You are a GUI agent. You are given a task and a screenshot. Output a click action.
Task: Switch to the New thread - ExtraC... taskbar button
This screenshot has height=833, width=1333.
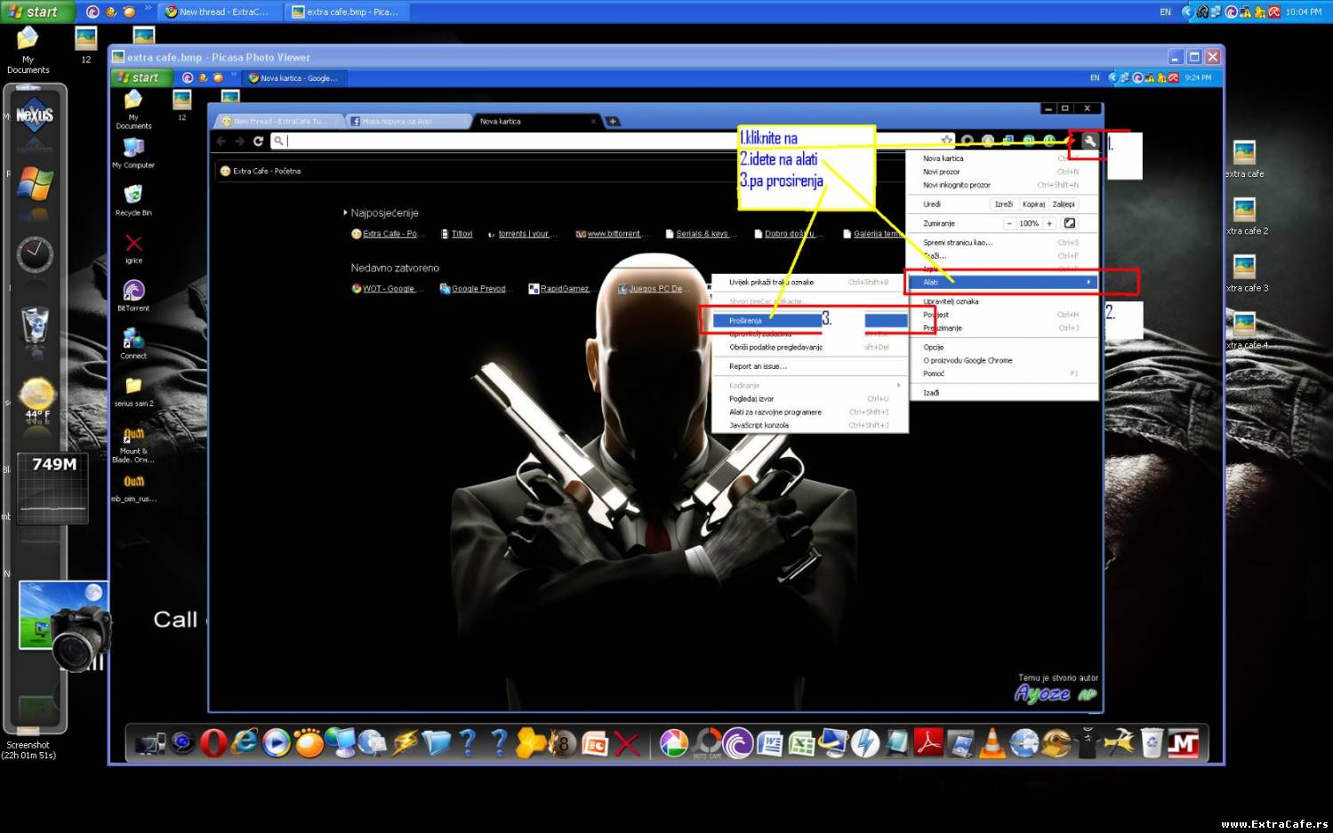point(219,12)
